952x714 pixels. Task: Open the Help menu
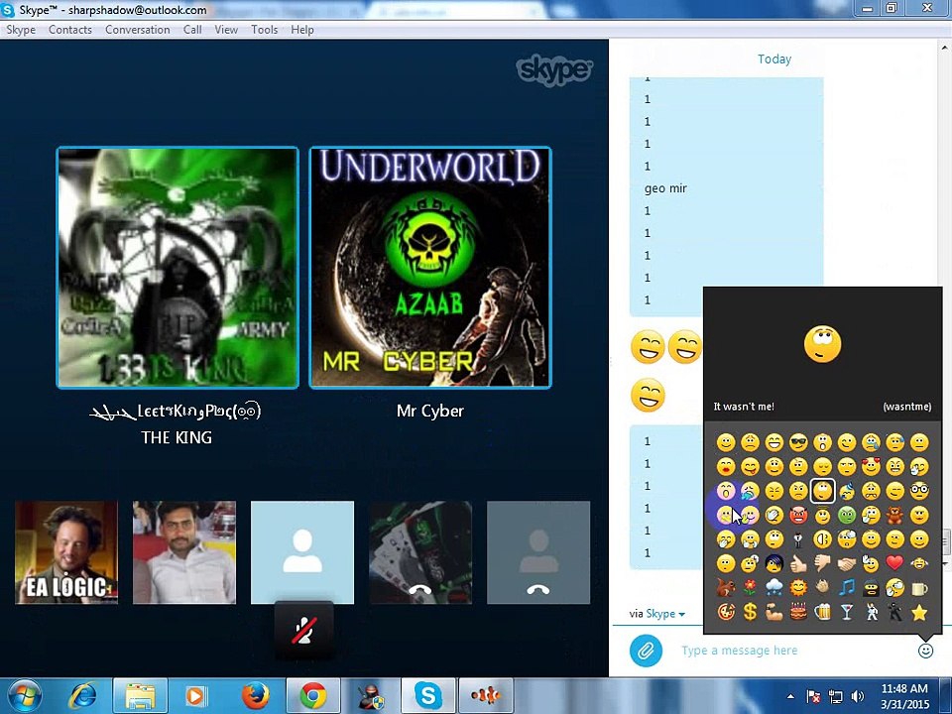pyautogui.click(x=302, y=30)
